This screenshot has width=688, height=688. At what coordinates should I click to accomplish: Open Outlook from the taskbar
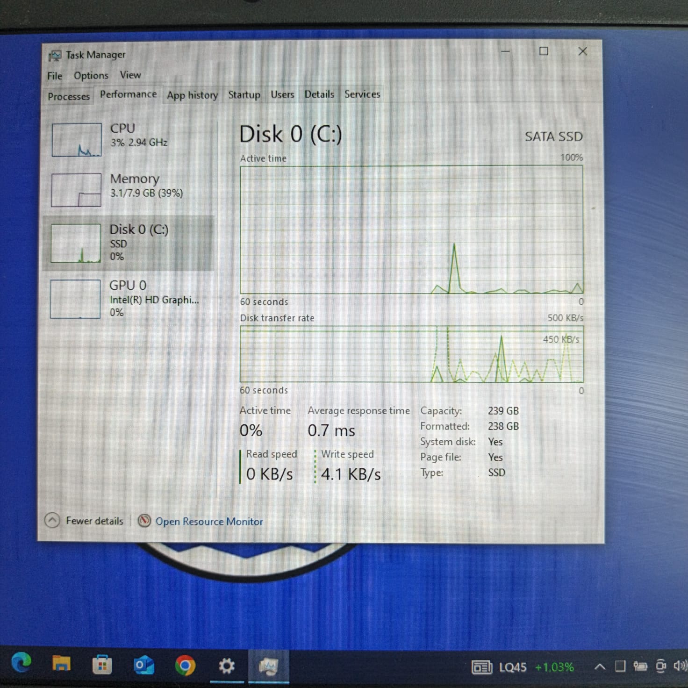pos(143,666)
